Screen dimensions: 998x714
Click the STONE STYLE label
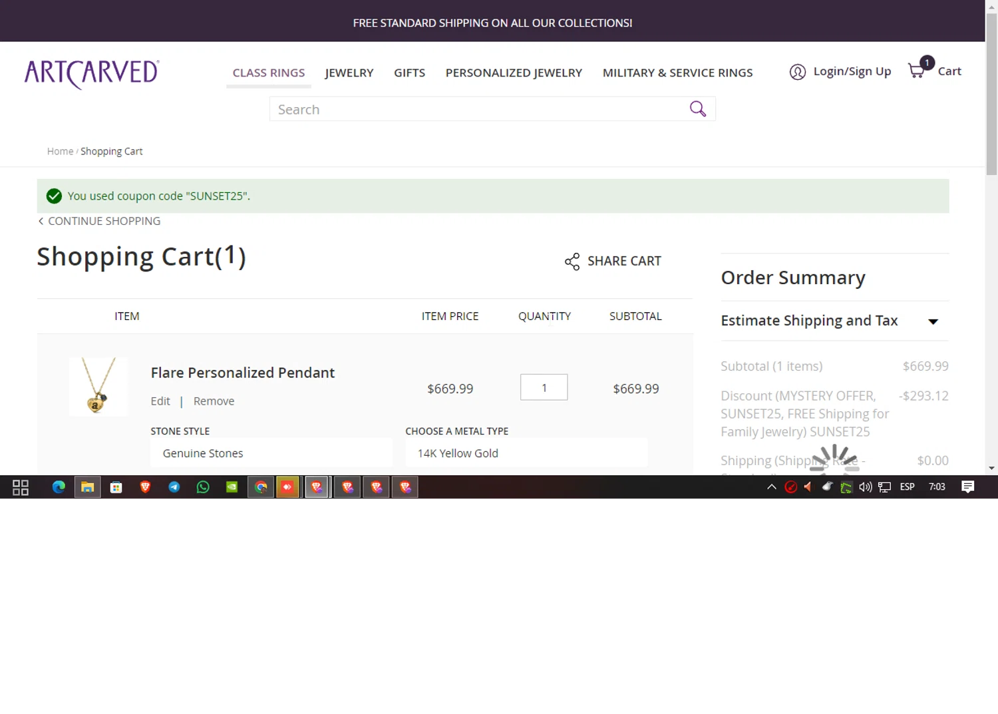(x=180, y=431)
